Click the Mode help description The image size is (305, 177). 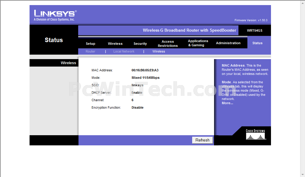pyautogui.click(x=243, y=90)
